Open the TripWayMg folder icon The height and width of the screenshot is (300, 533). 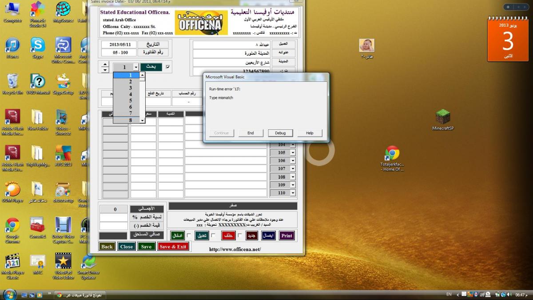[x=38, y=156]
